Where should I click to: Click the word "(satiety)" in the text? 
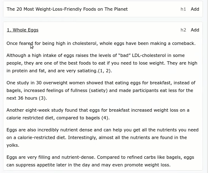point(98,91)
